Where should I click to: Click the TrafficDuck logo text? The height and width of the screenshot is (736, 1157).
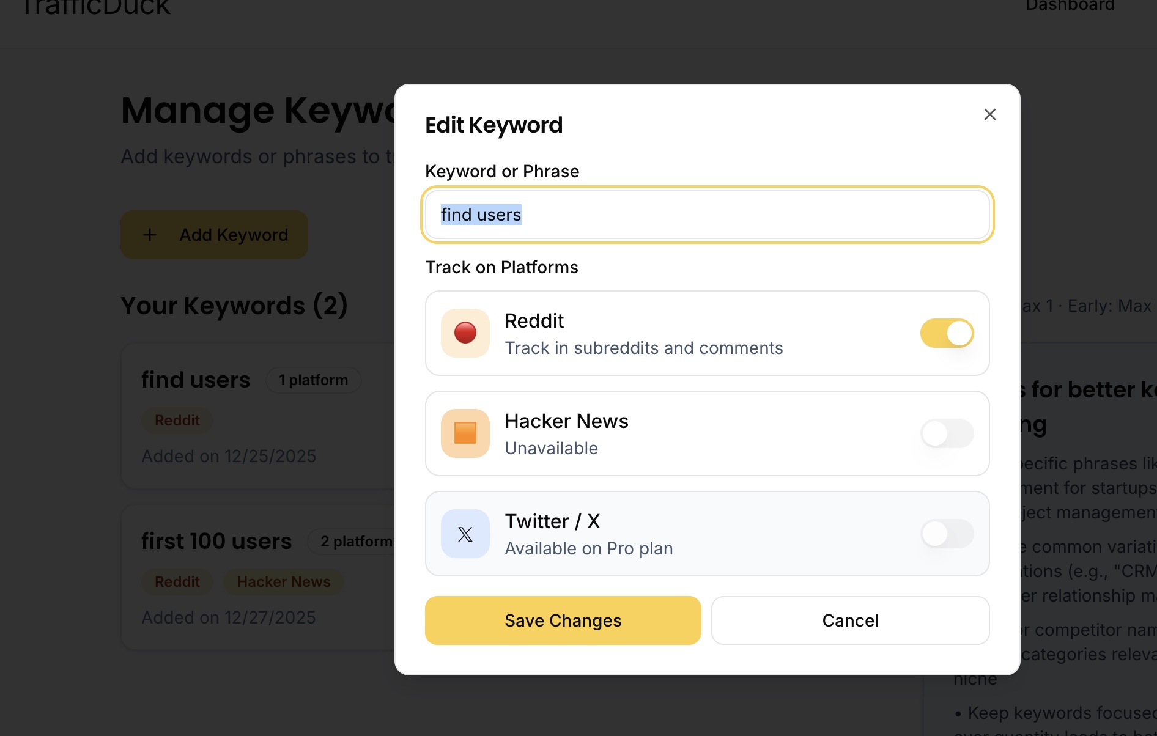[96, 7]
